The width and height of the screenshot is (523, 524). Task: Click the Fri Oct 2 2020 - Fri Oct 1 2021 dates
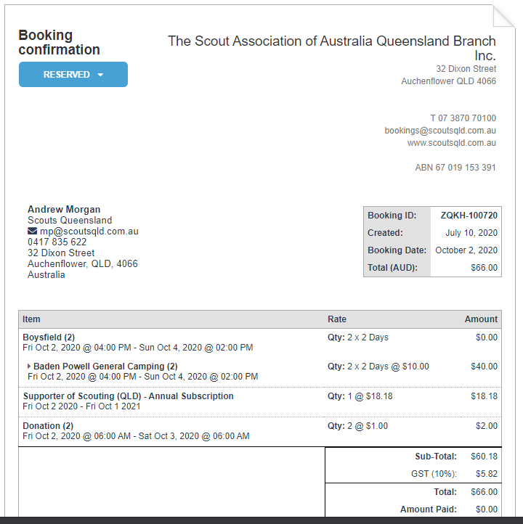(81, 406)
